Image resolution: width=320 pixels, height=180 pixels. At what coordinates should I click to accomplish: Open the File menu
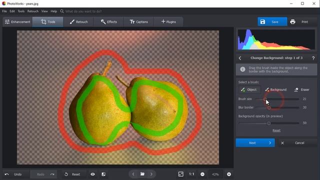click(4, 11)
